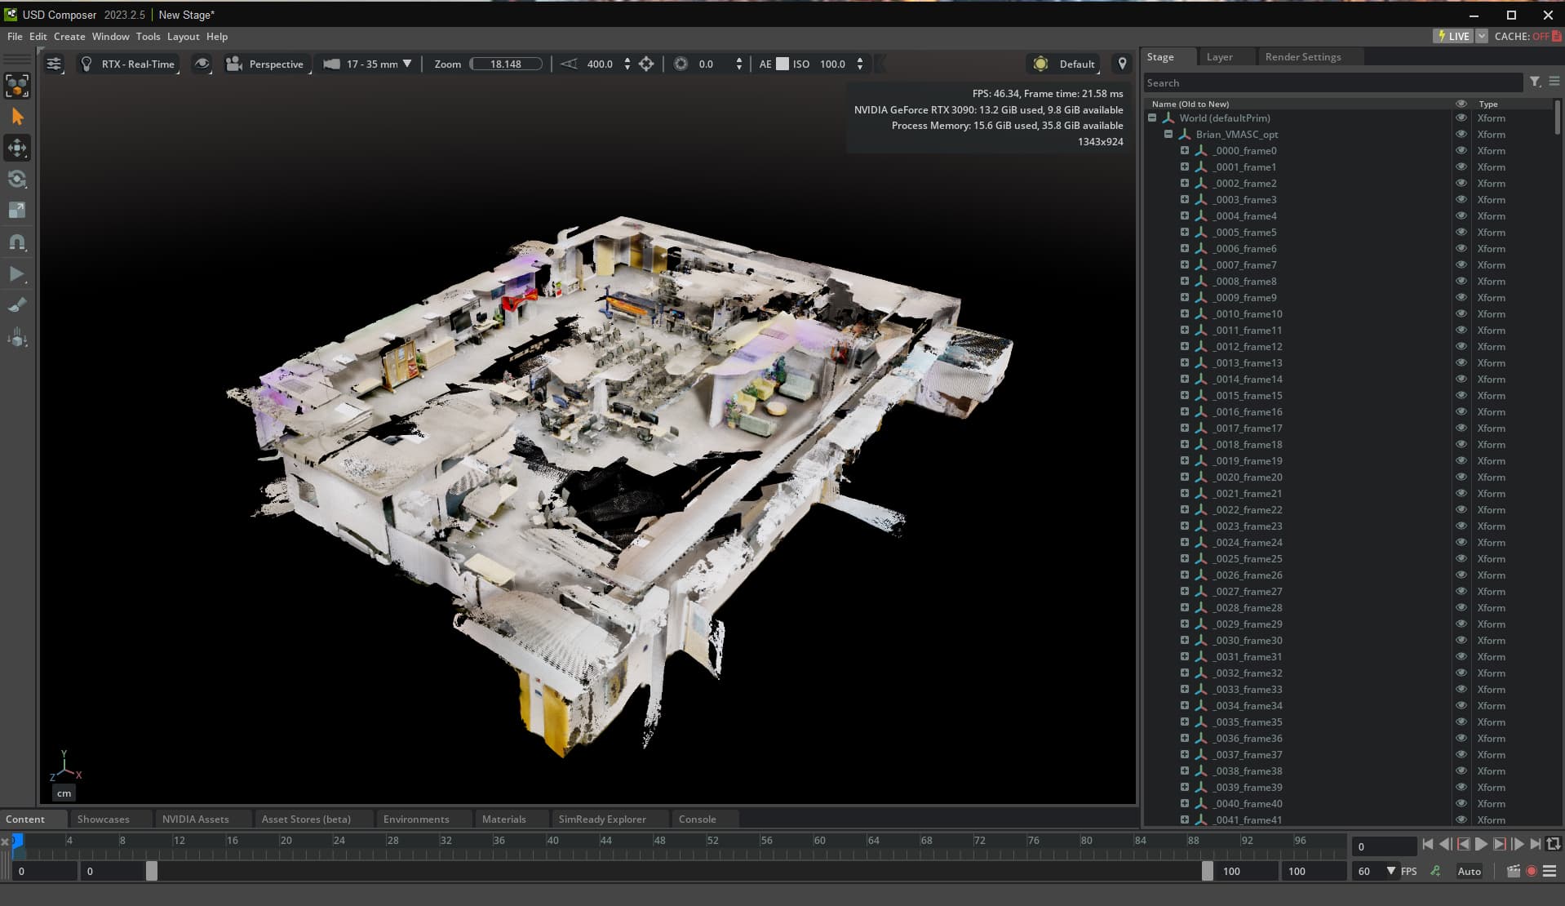Viewport: 1565px width, 906px height.
Task: Toggle the AE auto exposure checkbox
Action: 782,64
